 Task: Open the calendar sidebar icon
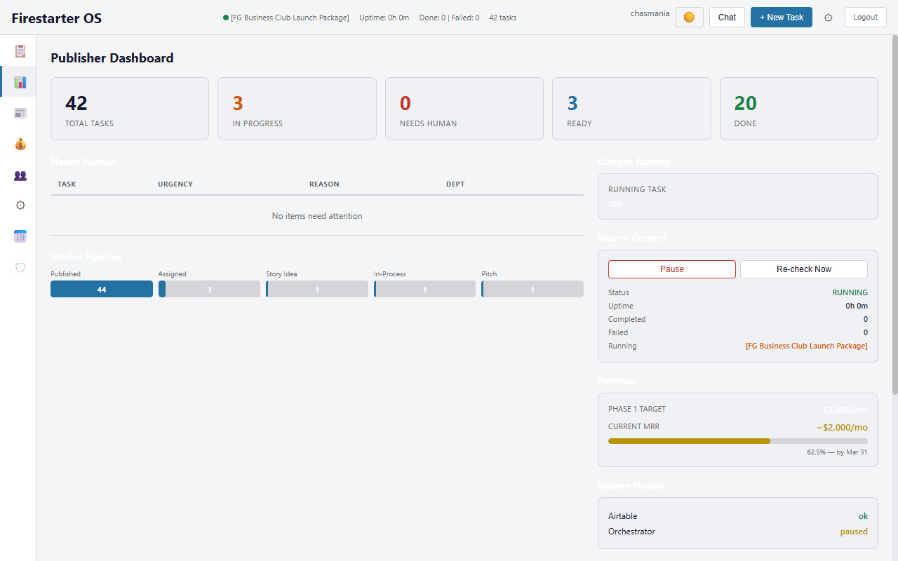tap(20, 236)
